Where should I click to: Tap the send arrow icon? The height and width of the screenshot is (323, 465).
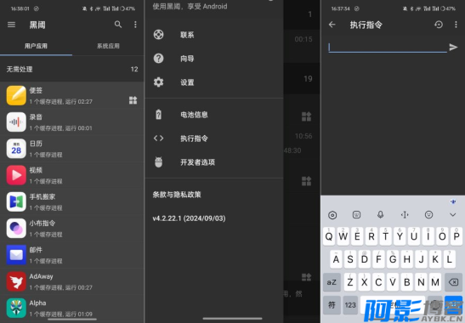tap(453, 47)
